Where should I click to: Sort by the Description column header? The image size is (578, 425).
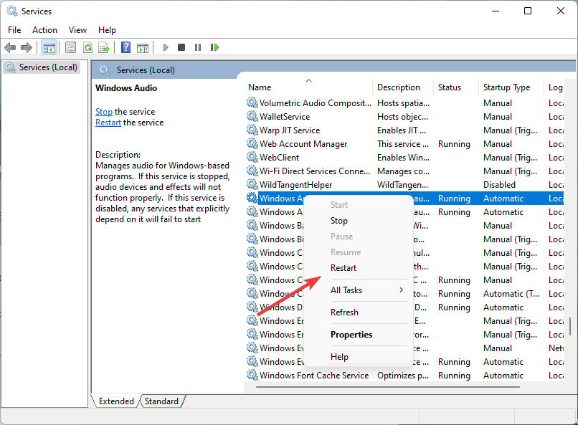point(403,87)
